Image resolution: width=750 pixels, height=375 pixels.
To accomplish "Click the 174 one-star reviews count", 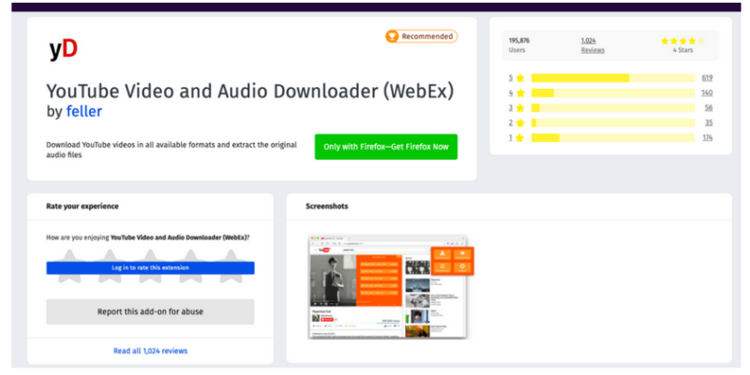I will click(708, 137).
